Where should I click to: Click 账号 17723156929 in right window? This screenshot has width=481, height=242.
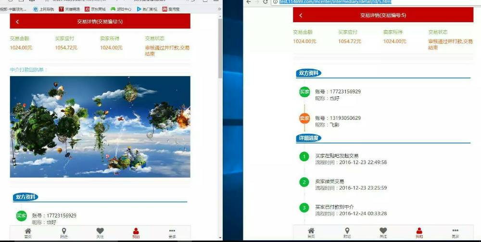click(x=338, y=92)
